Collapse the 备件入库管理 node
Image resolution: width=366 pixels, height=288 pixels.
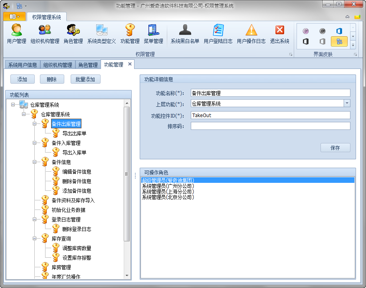(x=34, y=143)
